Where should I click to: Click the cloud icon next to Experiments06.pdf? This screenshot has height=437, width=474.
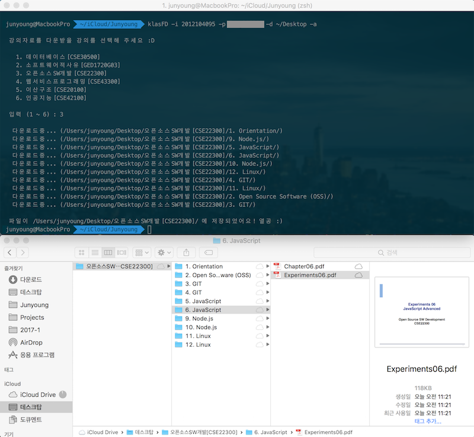(358, 275)
